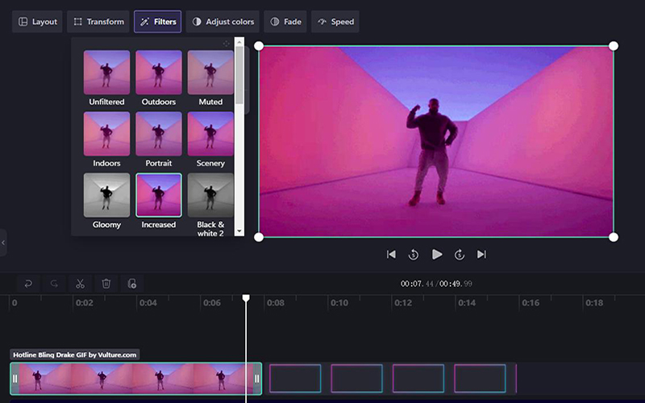
Task: Select the Filters tab
Action: (157, 22)
